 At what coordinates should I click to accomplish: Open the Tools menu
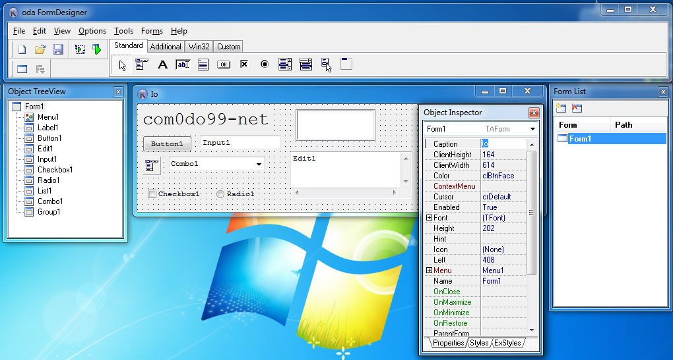click(x=123, y=31)
